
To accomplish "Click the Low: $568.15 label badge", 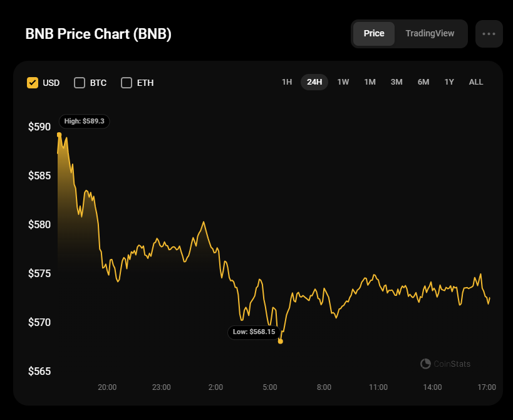I will coord(254,332).
